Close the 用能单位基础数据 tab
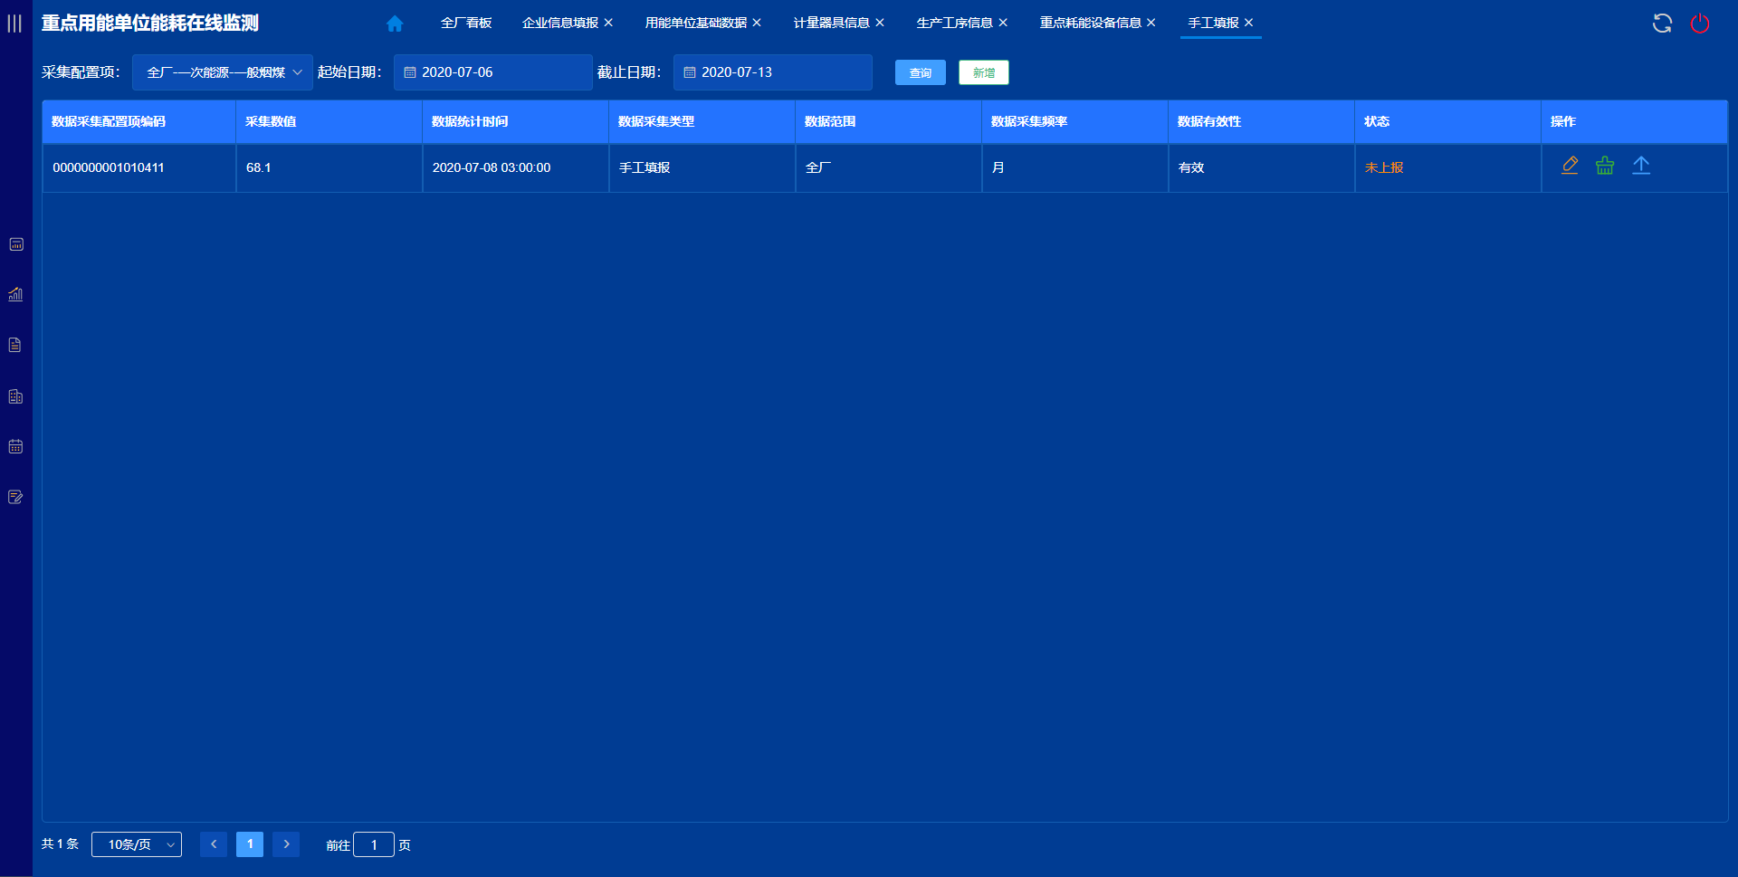1738x877 pixels. click(x=757, y=23)
